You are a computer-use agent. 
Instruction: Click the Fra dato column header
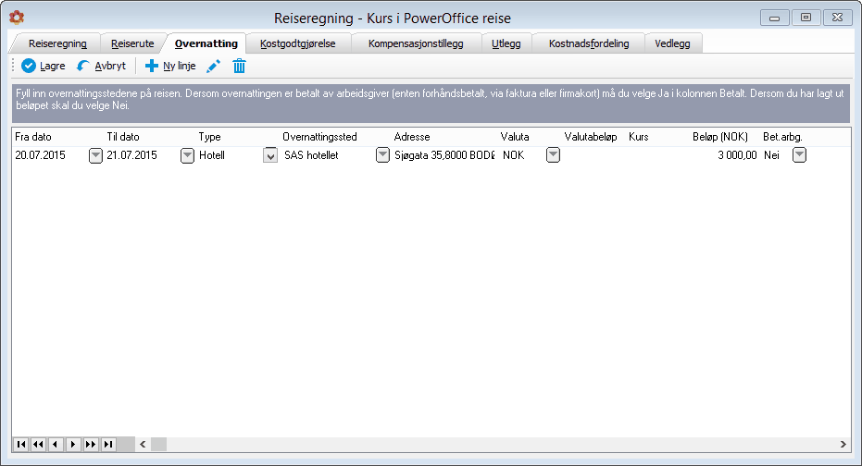click(x=33, y=137)
